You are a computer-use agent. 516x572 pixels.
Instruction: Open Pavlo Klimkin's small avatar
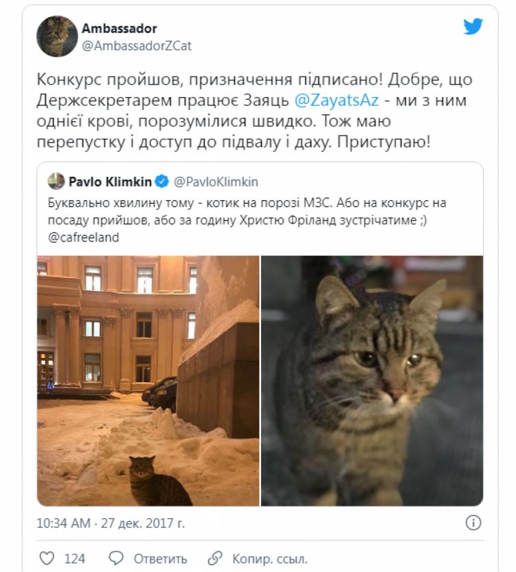(x=56, y=181)
